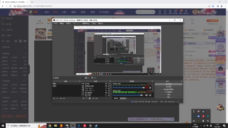The height and width of the screenshot is (128, 228).
Task: Open settings gear for desktop audio channel
Action: coord(150,88)
